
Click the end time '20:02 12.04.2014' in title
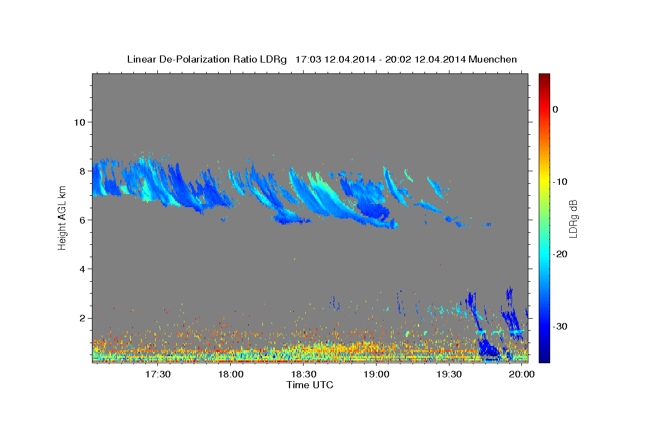coord(426,59)
